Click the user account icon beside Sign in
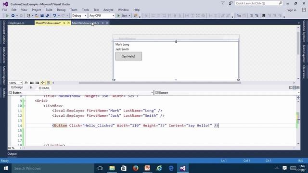Viewport: 308px width, 173px height. (x=304, y=10)
